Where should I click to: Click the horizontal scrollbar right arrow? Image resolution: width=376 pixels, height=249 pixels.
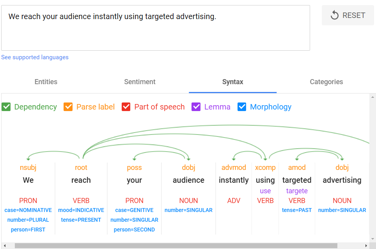point(366,246)
